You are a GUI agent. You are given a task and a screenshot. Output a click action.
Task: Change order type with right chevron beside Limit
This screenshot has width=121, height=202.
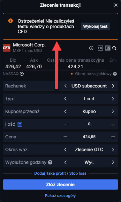(x=113, y=99)
